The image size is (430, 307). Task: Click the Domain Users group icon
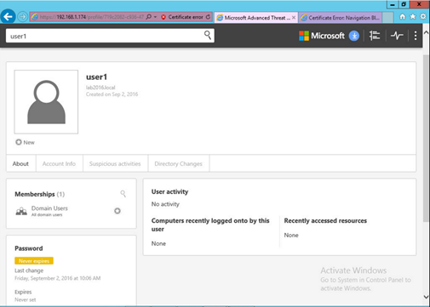coord(21,211)
